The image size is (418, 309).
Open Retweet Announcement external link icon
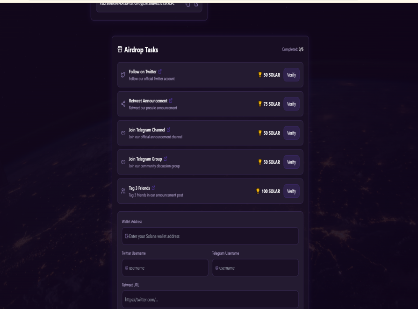171,101
